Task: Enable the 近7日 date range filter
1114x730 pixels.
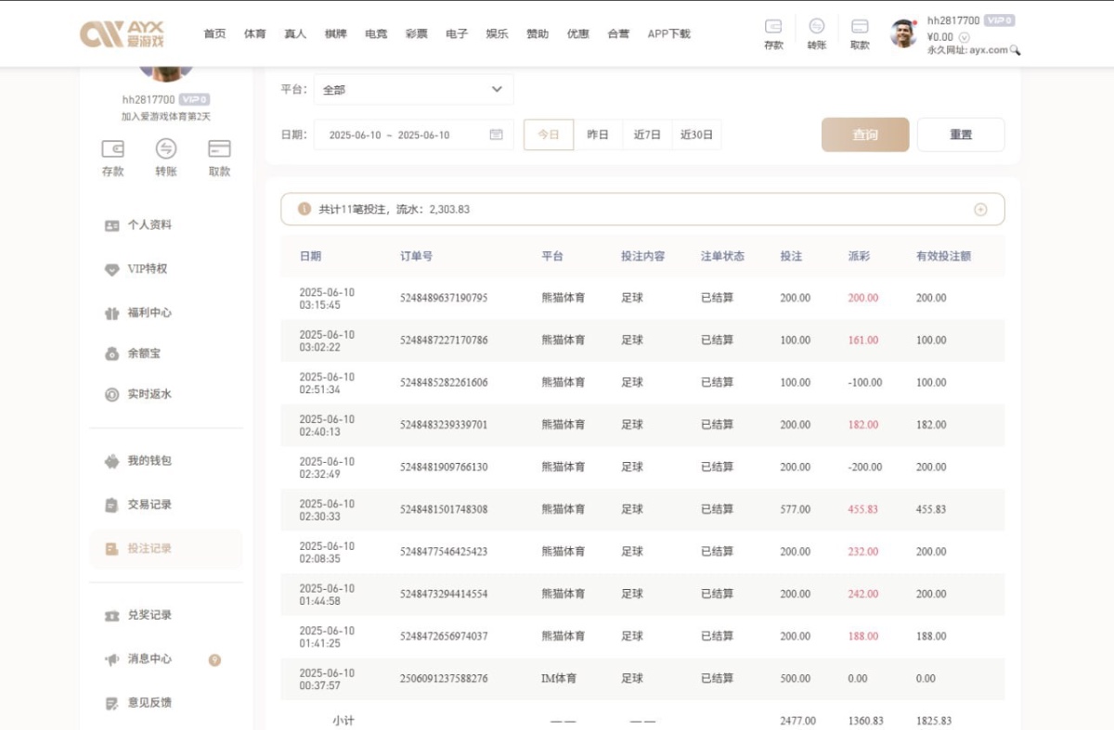Action: pos(647,134)
